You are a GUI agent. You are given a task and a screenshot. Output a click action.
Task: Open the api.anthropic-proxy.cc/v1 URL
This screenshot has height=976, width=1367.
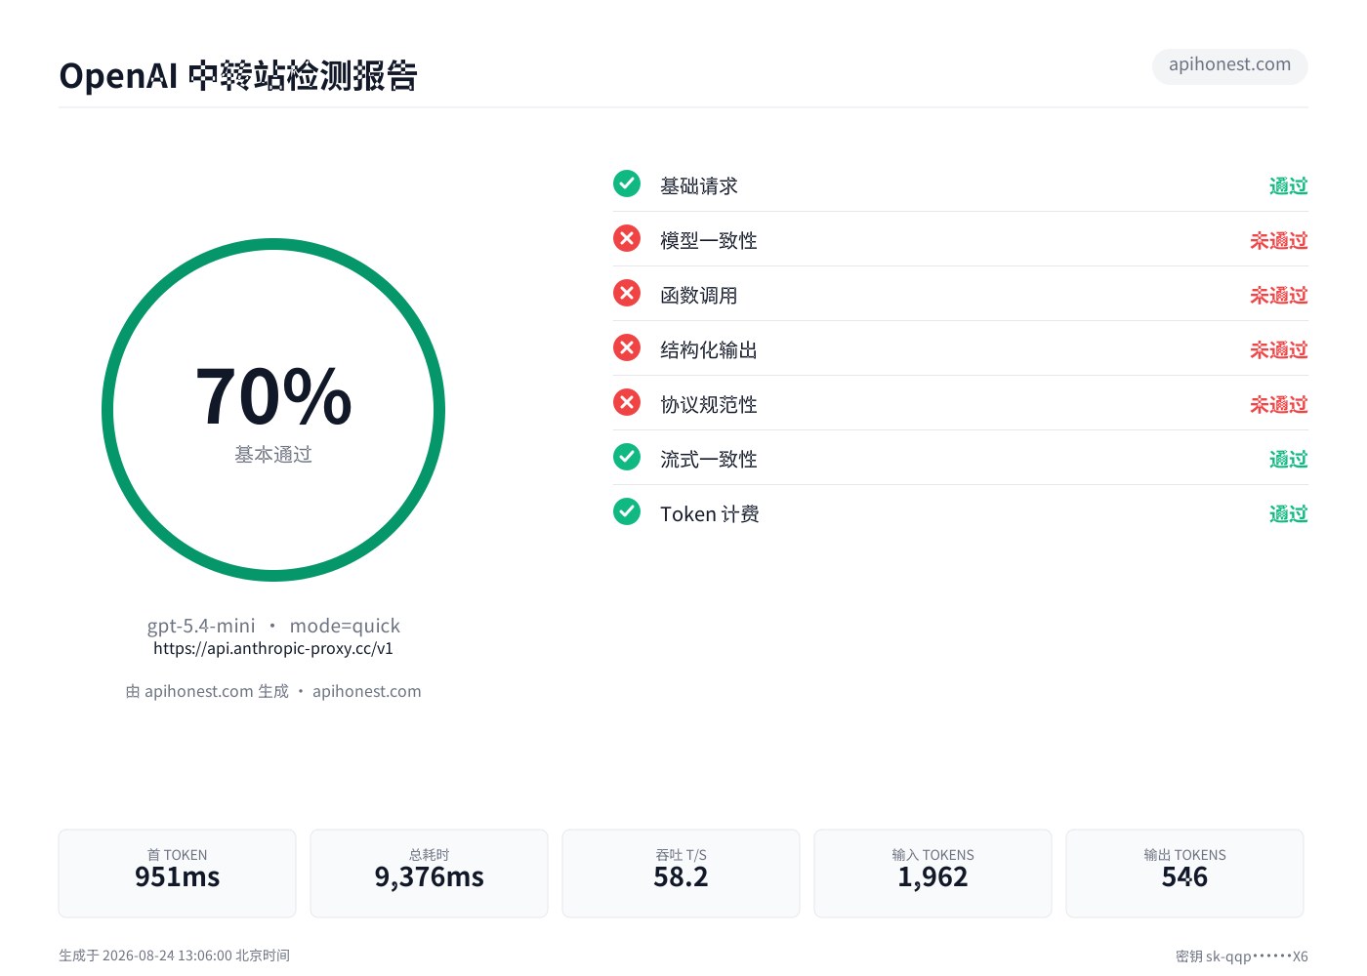click(273, 648)
